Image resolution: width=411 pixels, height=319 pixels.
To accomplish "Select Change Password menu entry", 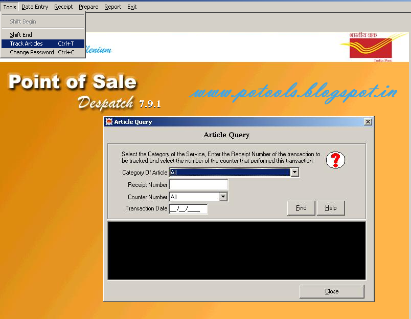I will [x=43, y=52].
